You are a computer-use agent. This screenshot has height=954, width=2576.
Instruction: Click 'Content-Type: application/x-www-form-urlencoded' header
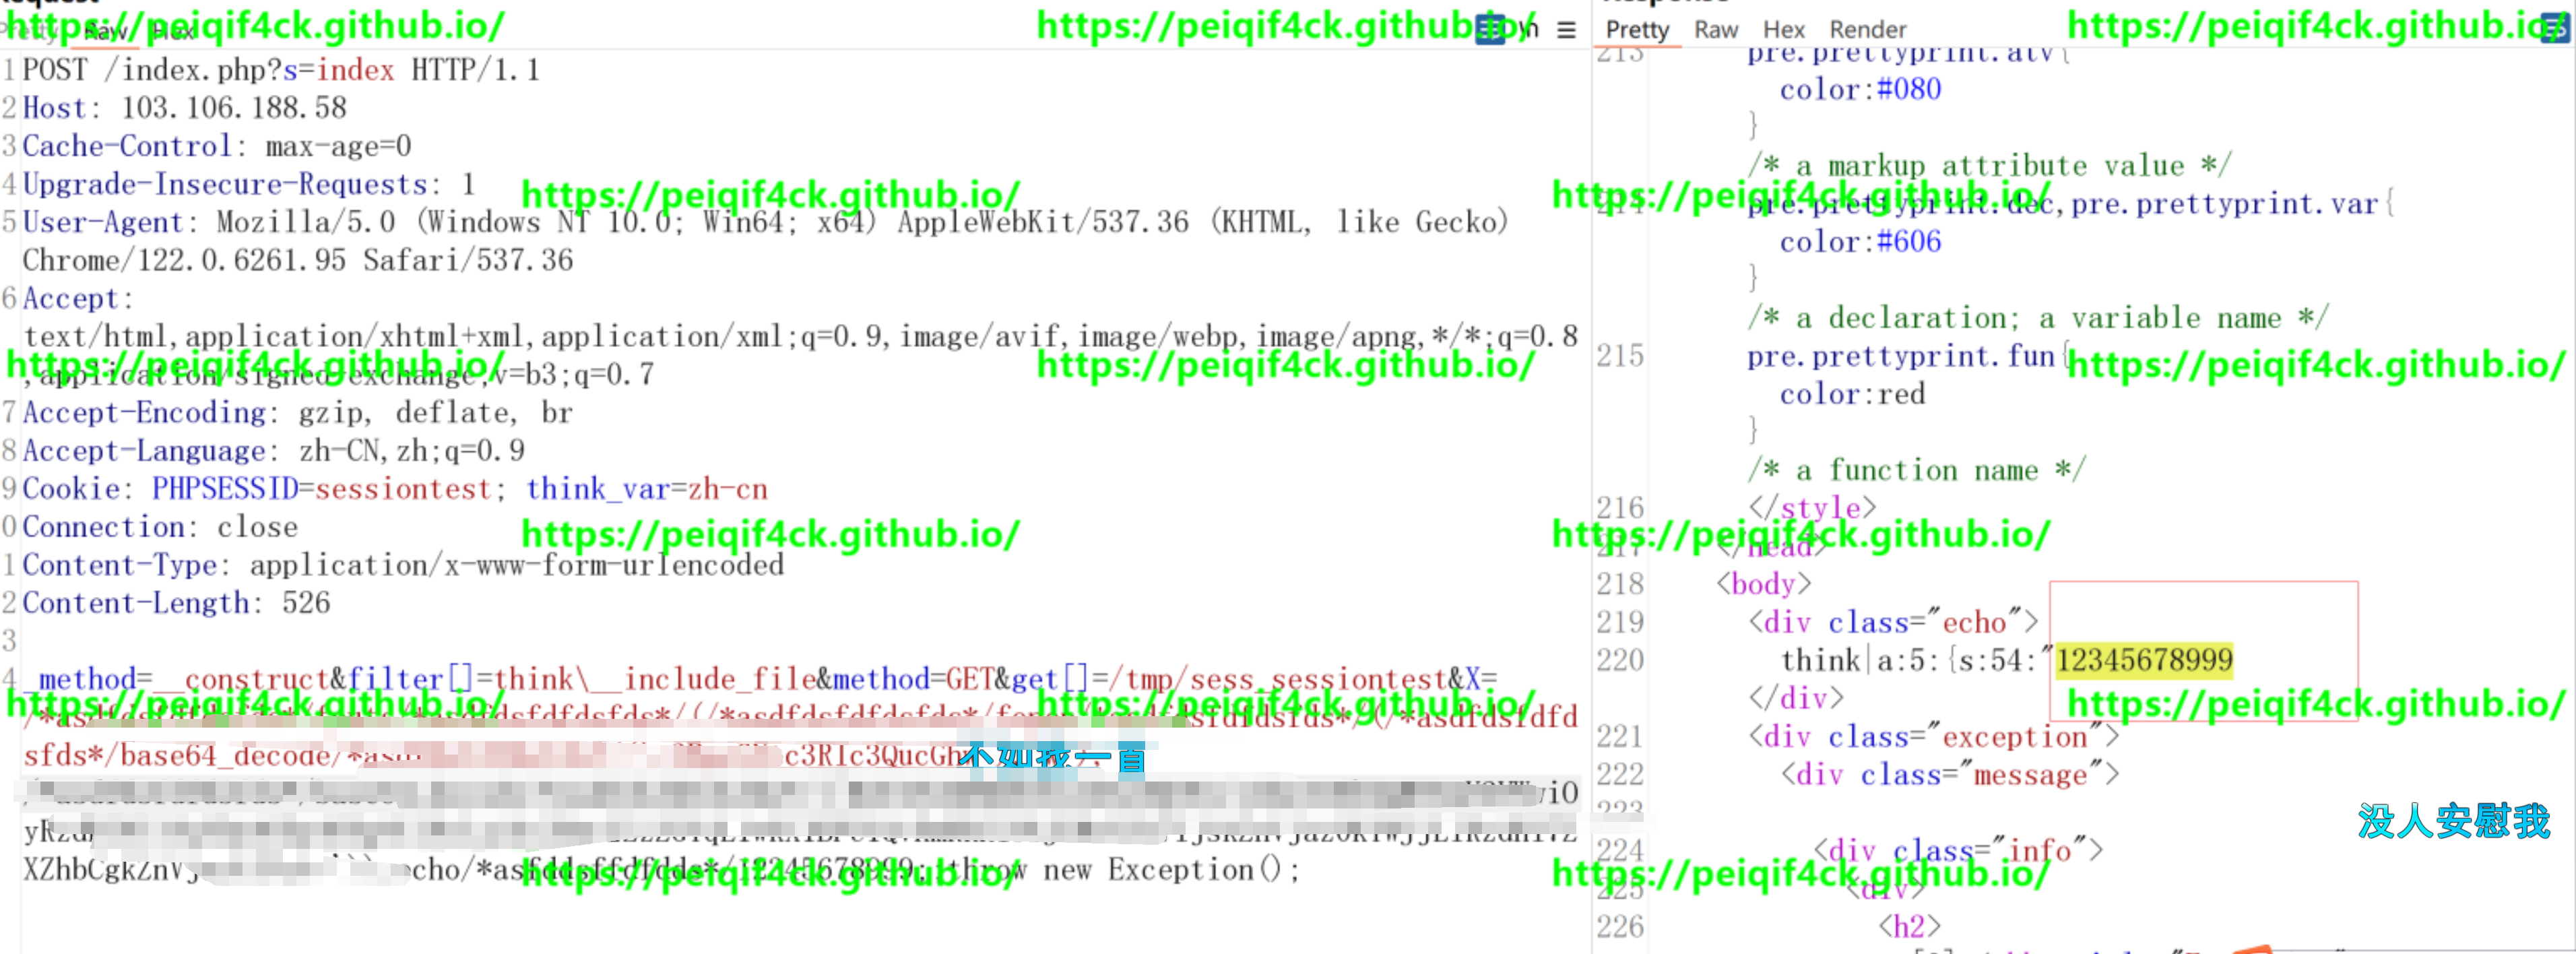(x=403, y=565)
